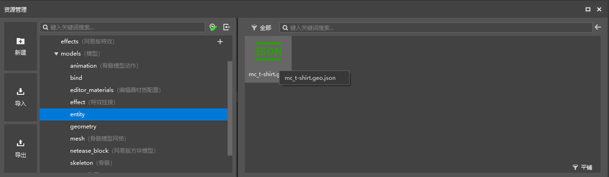
Task: Click the folder tree vertical scrollbar
Action: tap(229, 108)
